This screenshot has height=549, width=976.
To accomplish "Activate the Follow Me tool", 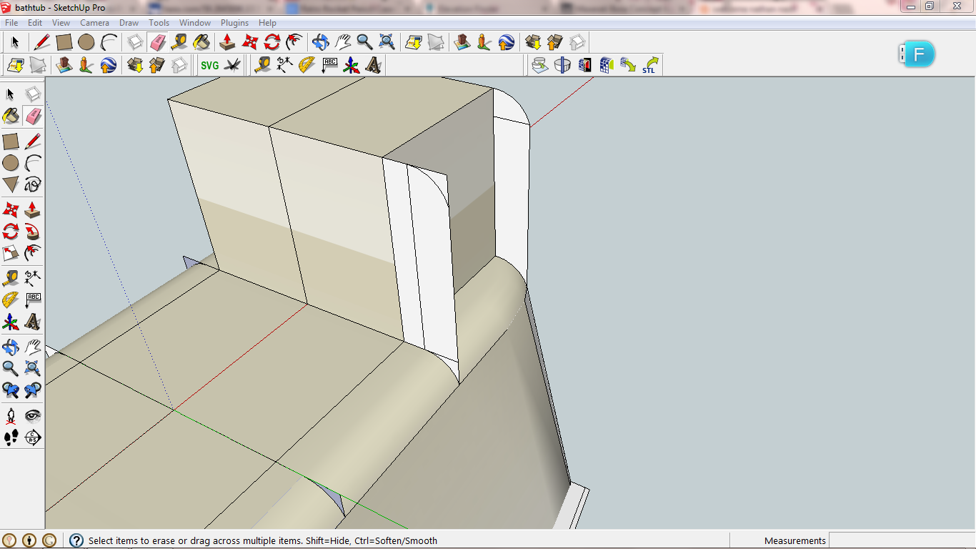I will (33, 232).
